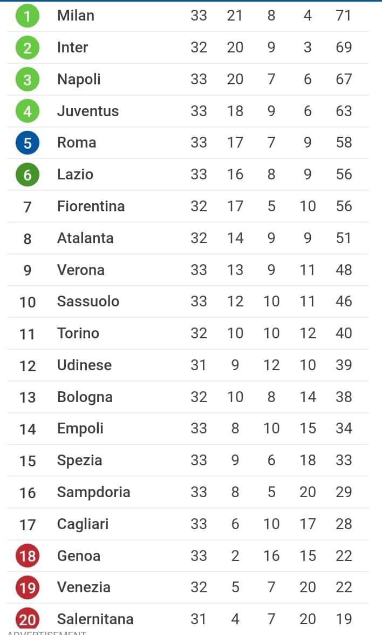Click the blue position 5 badge
382x635 pixels.
pos(28,143)
